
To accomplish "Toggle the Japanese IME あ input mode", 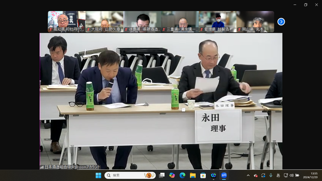I will (278, 175).
